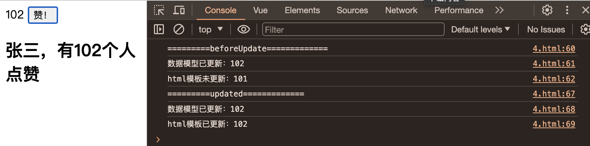590x146 pixels.
Task: Clear the console with the ban icon
Action: tap(179, 29)
